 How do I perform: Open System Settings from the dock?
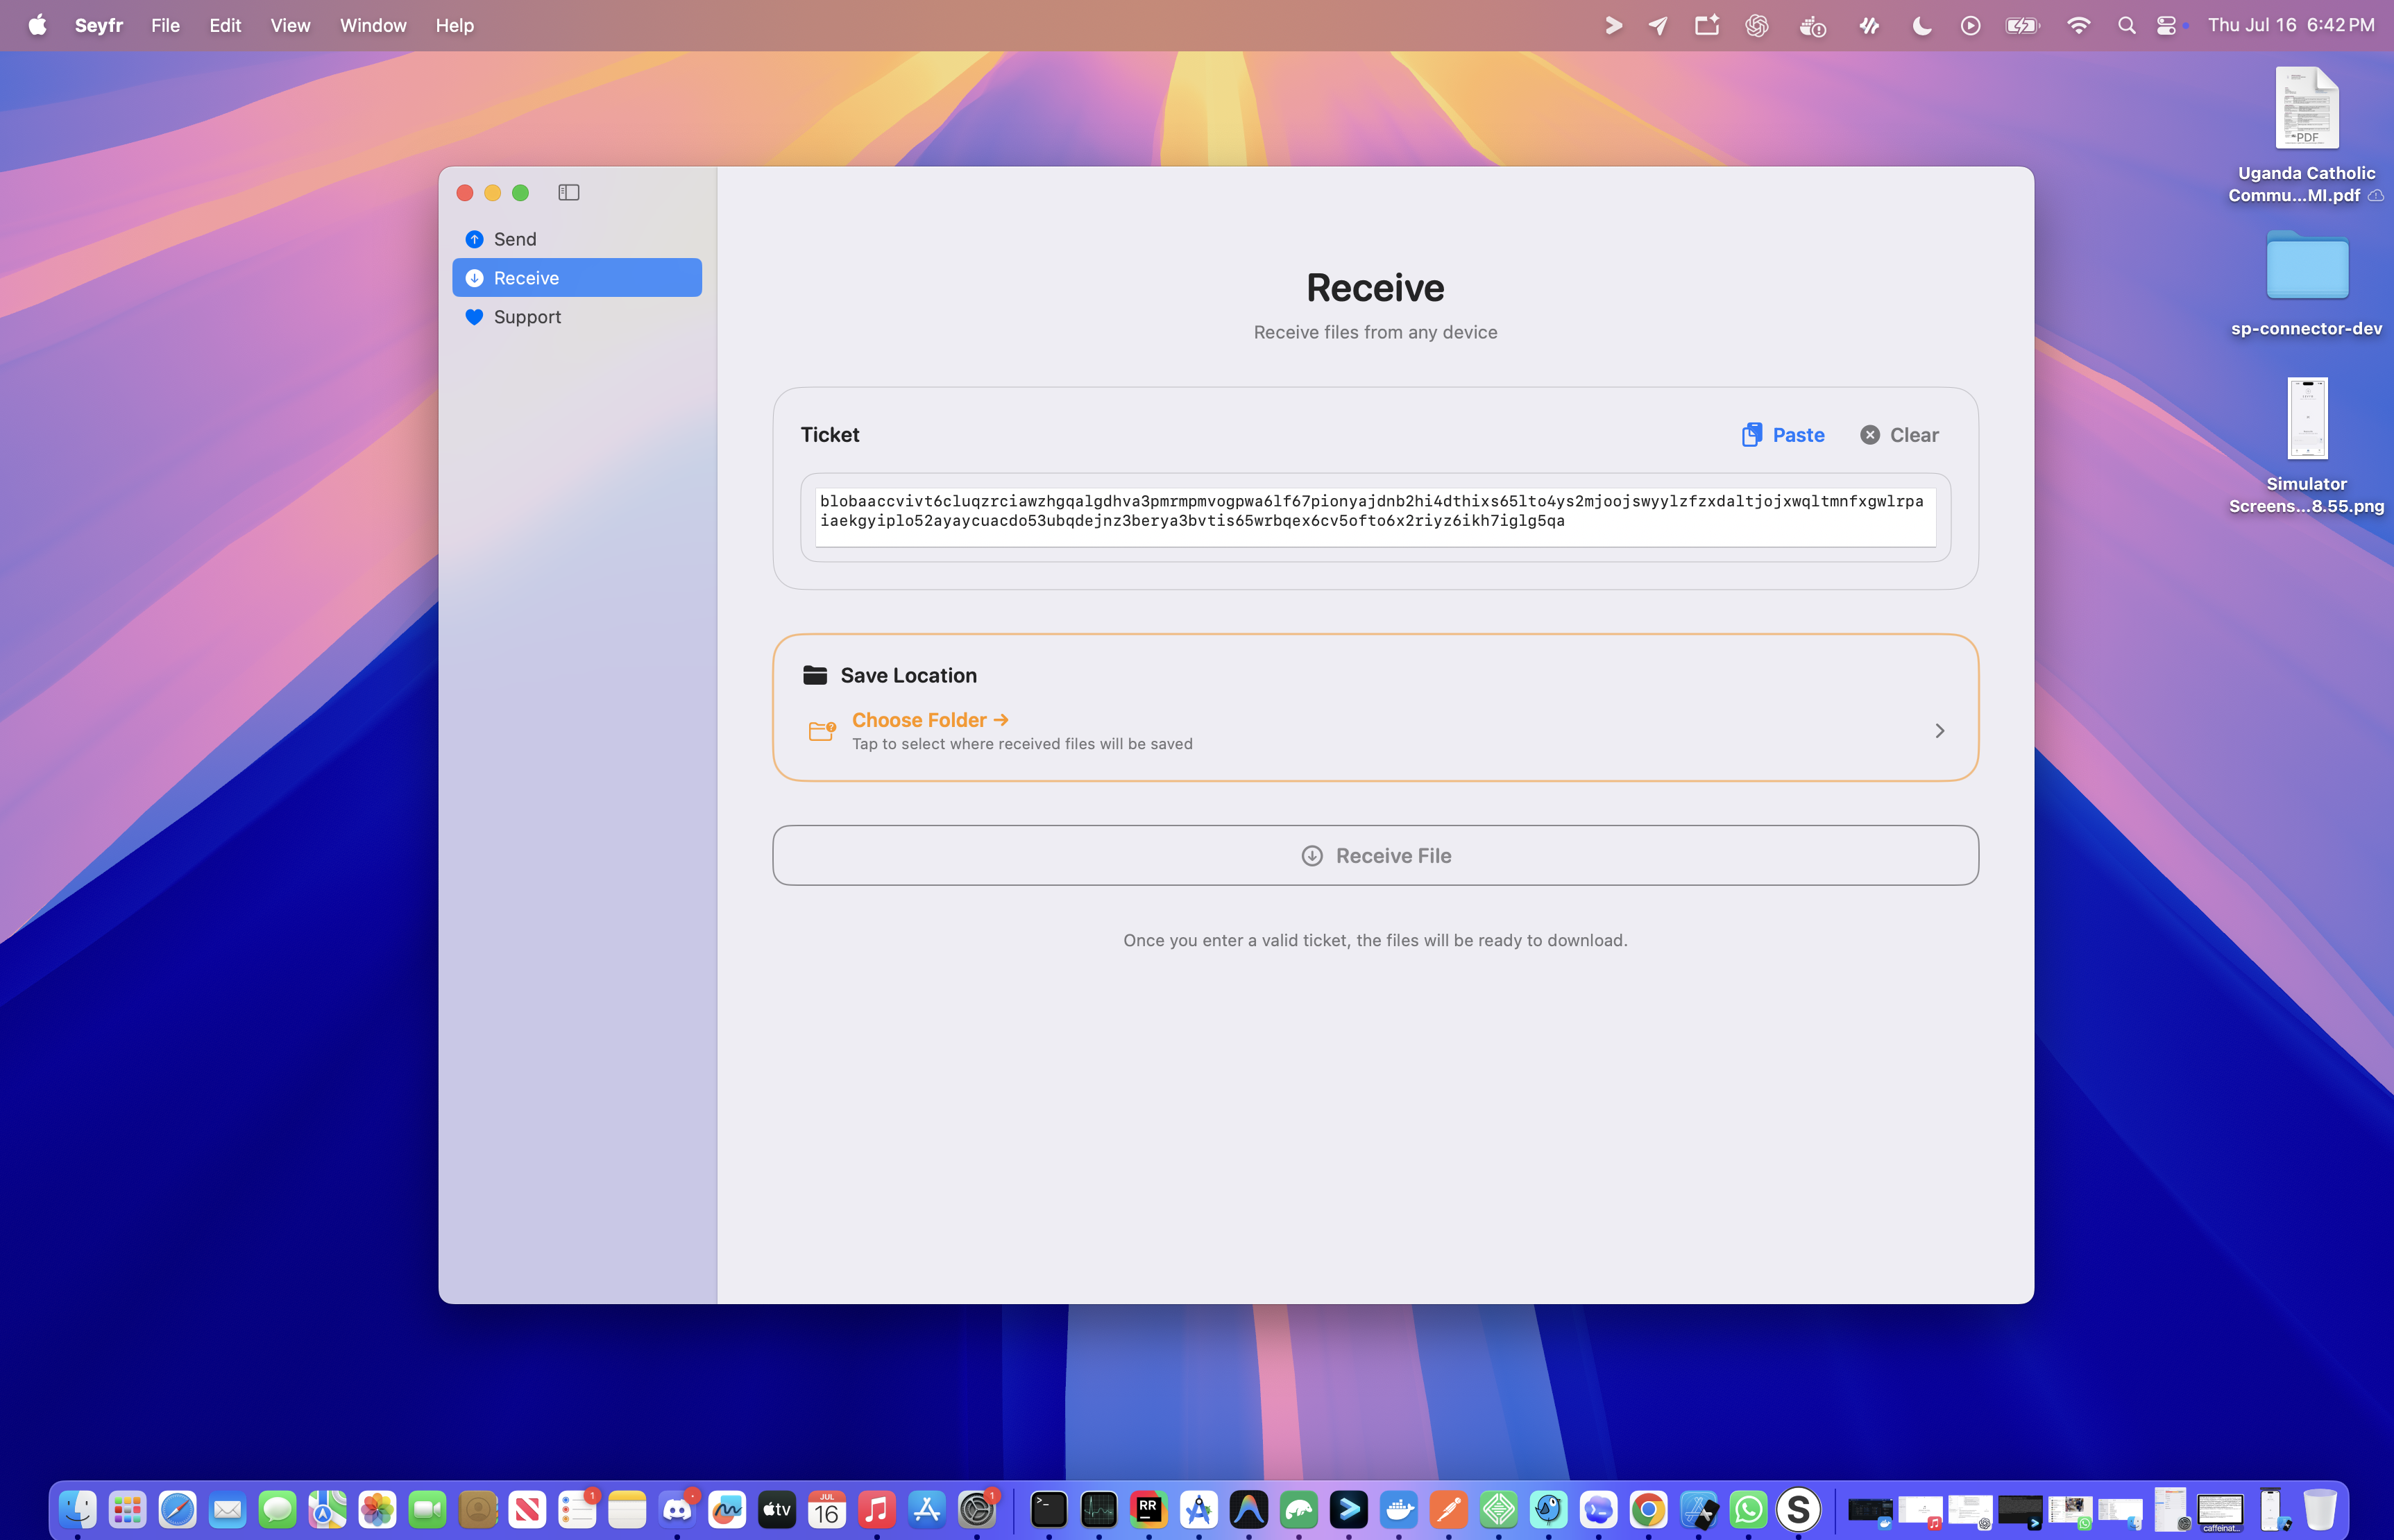(977, 1509)
